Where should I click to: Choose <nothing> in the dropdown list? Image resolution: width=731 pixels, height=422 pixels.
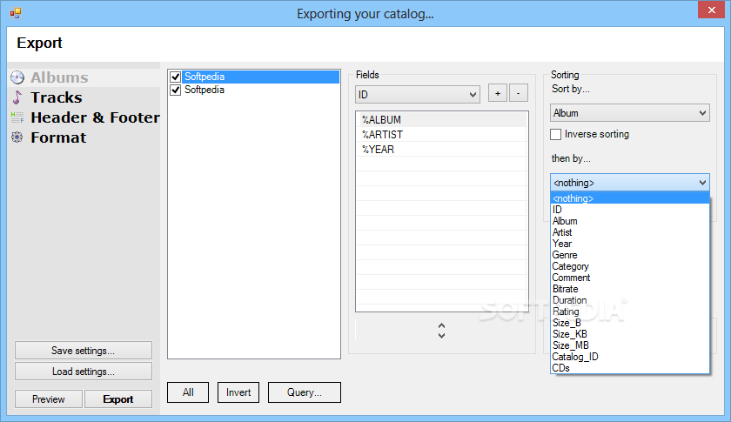630,198
